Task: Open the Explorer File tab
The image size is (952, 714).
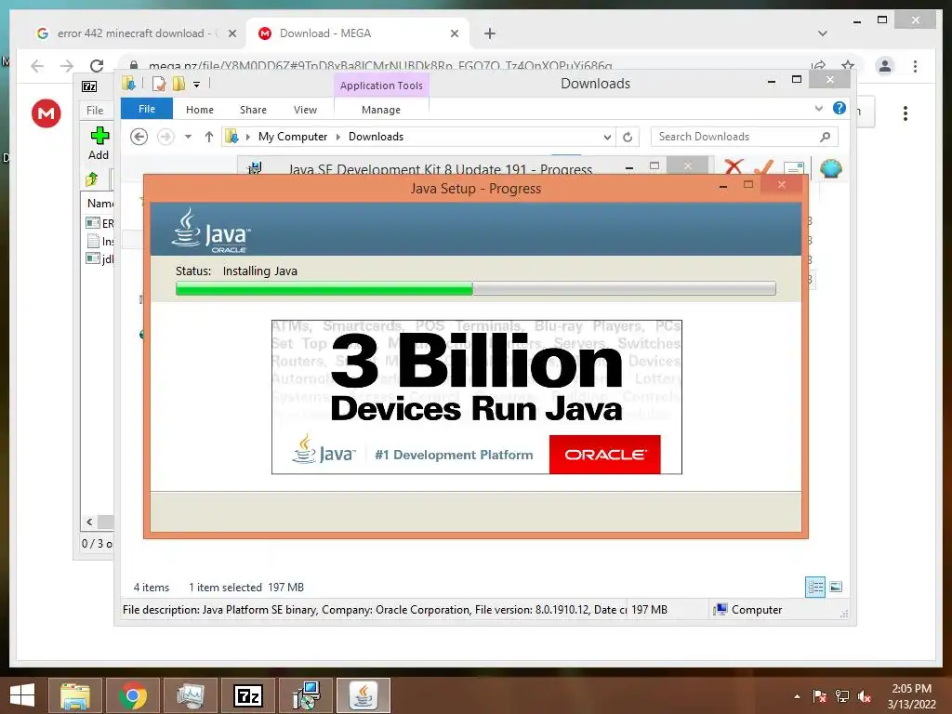Action: (147, 110)
